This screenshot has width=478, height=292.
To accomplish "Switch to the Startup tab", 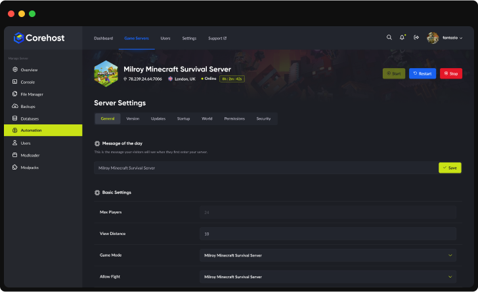I will (x=184, y=119).
